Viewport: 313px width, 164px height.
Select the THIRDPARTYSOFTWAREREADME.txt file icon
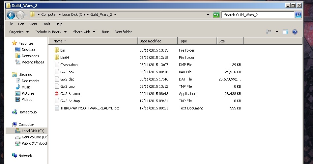click(57, 108)
